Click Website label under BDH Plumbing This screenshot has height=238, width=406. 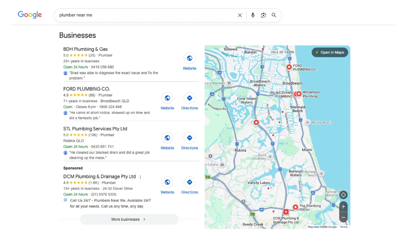click(189, 68)
